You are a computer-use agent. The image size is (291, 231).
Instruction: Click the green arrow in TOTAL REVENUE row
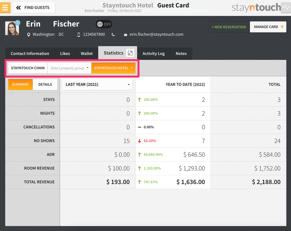pyautogui.click(x=139, y=182)
